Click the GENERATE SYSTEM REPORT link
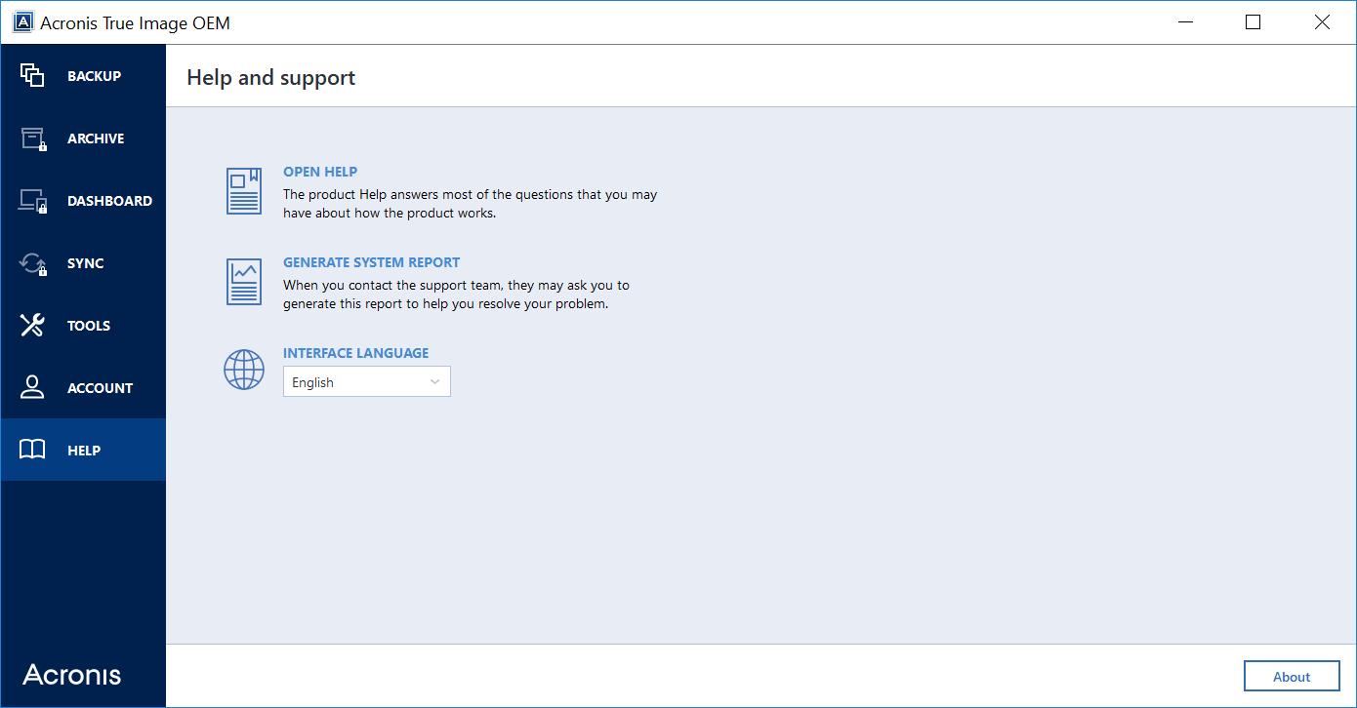Image resolution: width=1357 pixels, height=708 pixels. pyautogui.click(x=371, y=262)
